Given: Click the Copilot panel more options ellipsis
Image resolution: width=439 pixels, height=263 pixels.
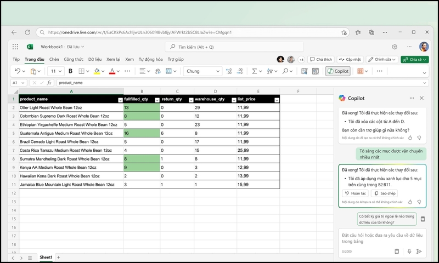Looking at the screenshot, I should point(412,98).
